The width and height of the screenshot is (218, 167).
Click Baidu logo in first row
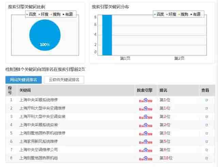[x=145, y=100]
